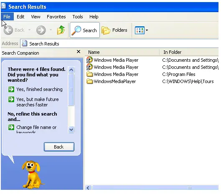The image size is (221, 194).
Task: Click green arrow beside 'Change file name'
Action: point(11,127)
